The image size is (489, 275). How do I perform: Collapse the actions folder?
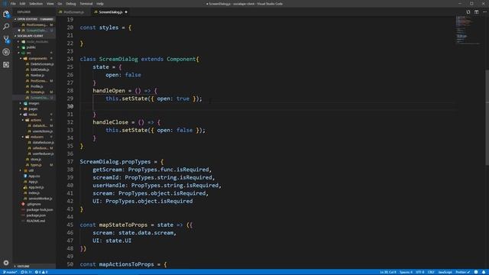click(x=35, y=120)
